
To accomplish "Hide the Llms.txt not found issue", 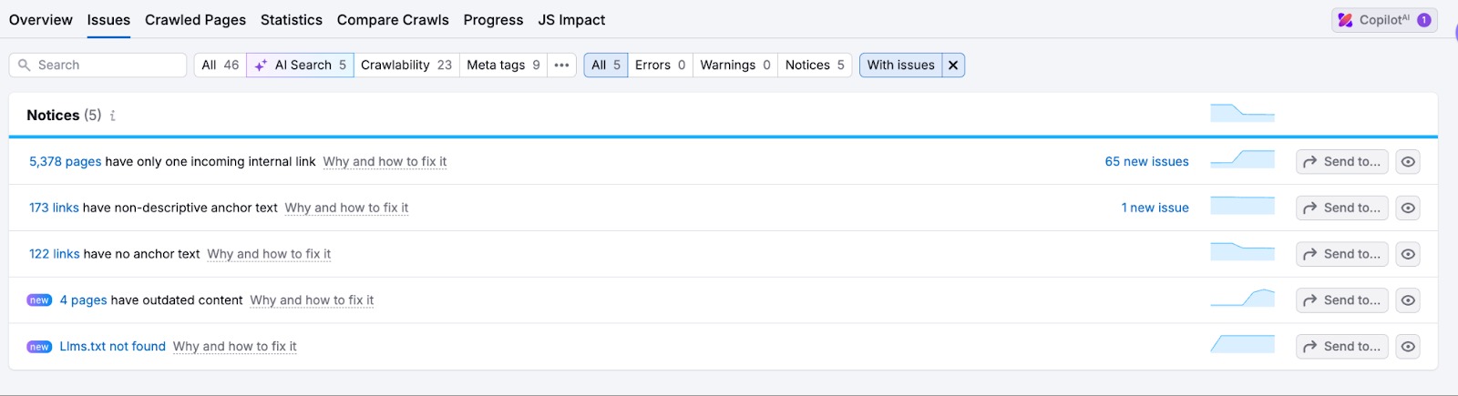I will [1408, 347].
